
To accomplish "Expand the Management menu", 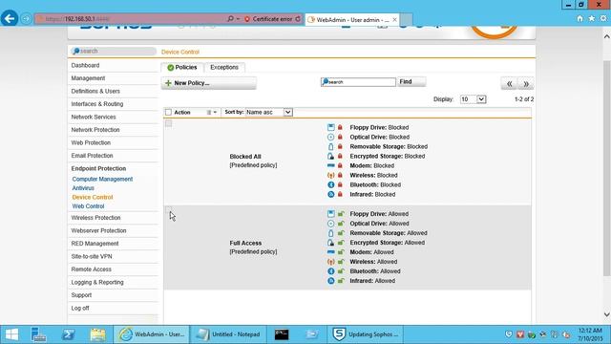I will (x=88, y=78).
